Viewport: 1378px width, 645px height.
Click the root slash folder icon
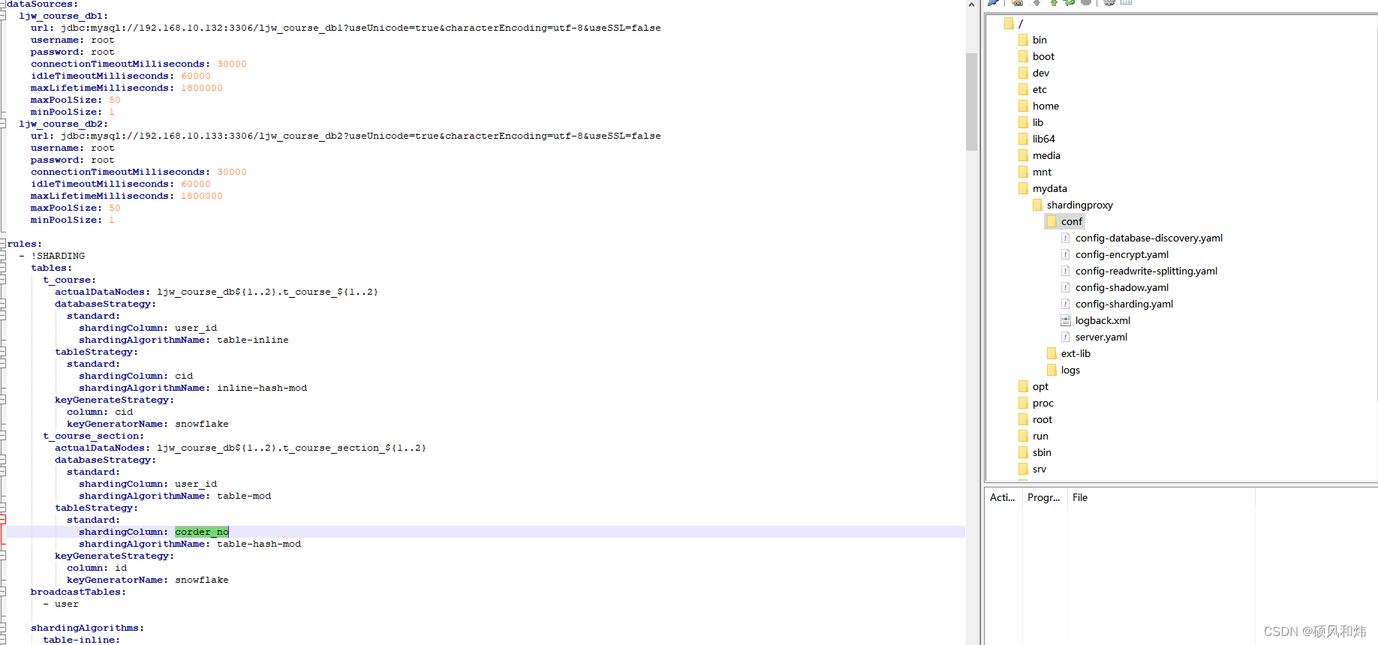1009,23
